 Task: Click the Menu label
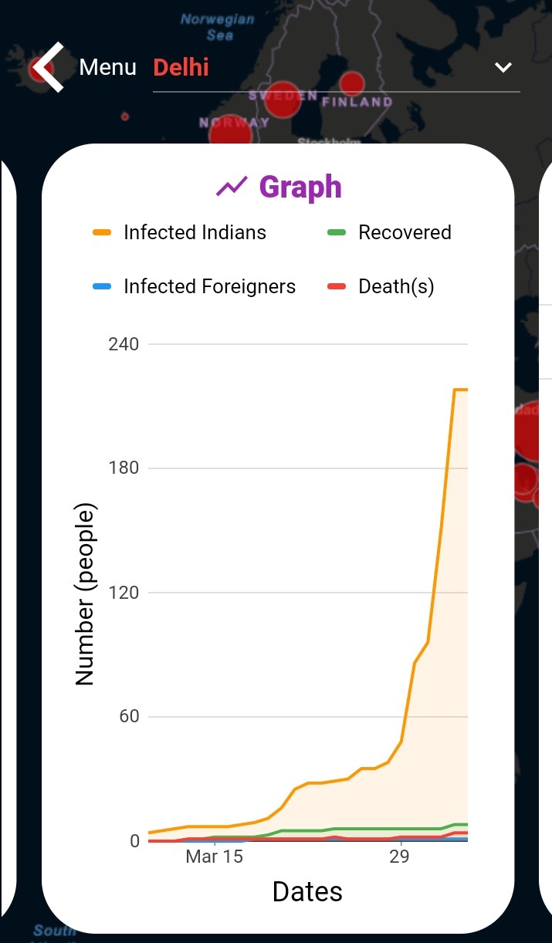(x=107, y=68)
